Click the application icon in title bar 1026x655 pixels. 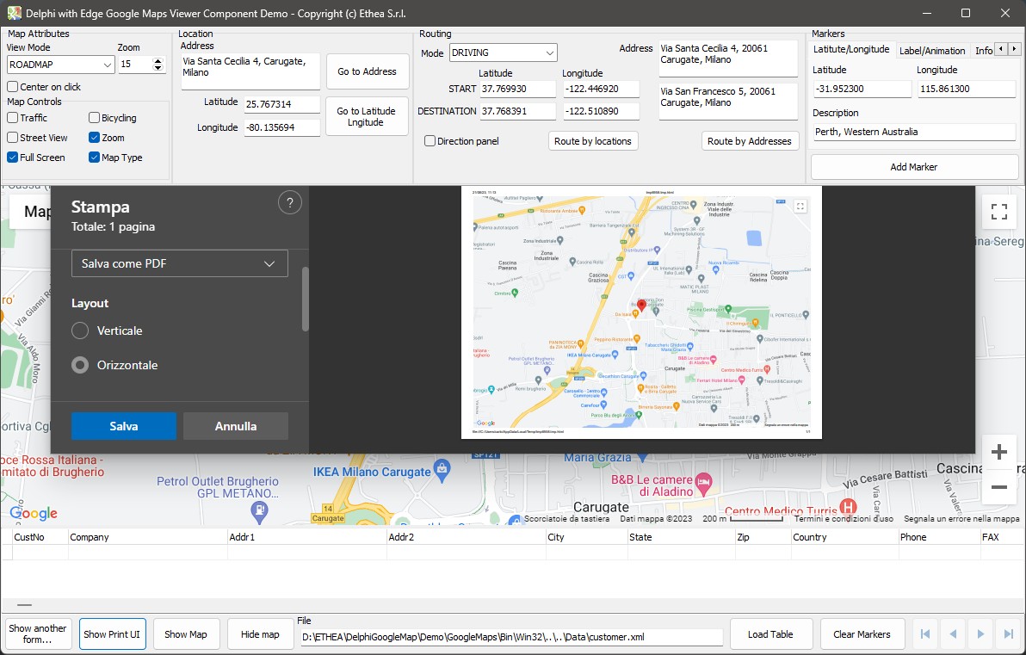[x=14, y=13]
